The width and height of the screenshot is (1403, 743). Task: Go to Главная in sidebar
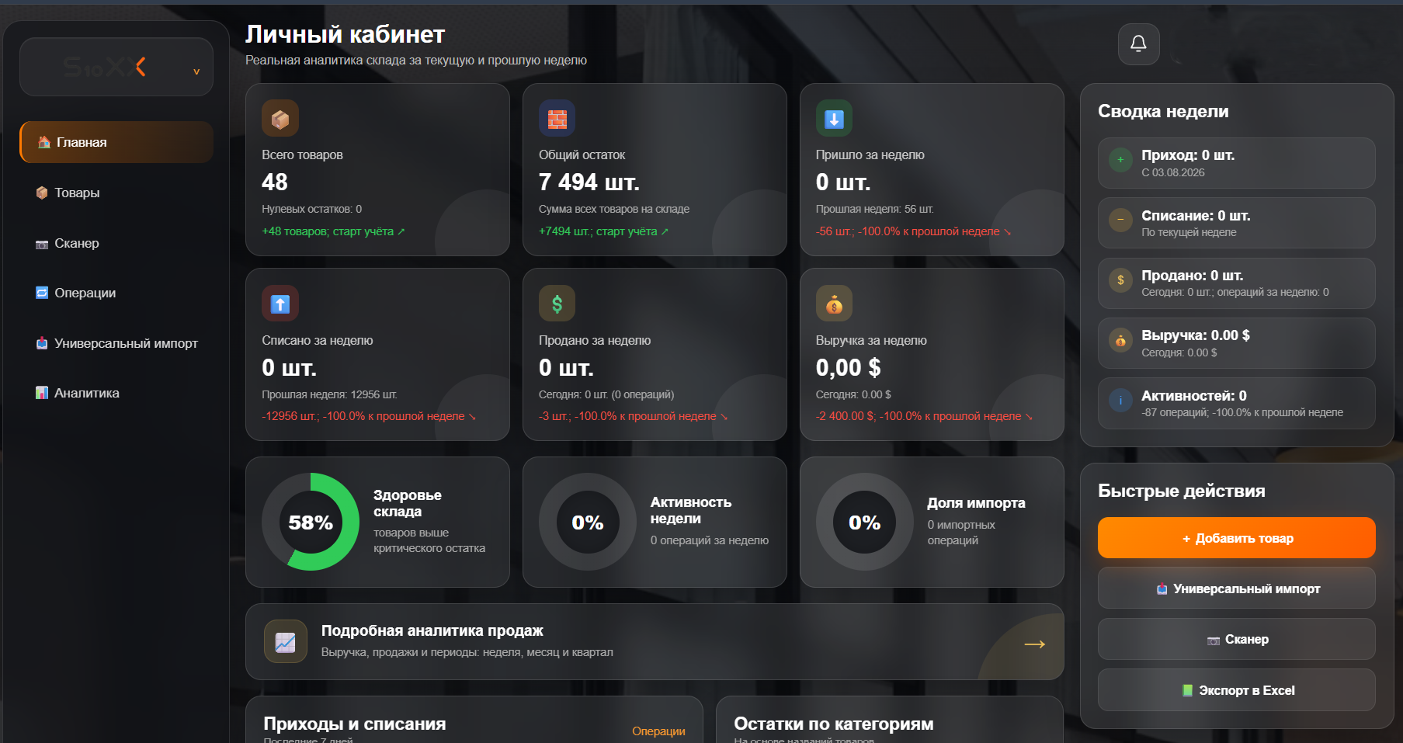(116, 142)
